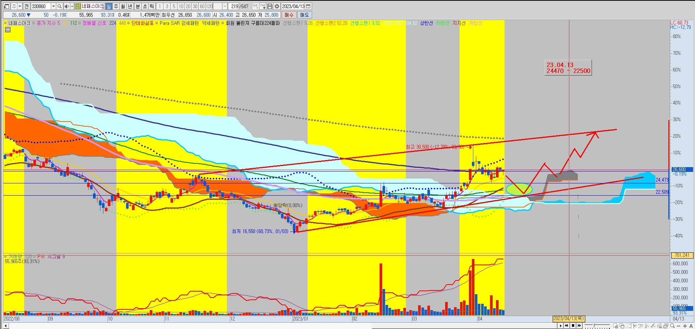Adjust the replay speed slider
Screen dimensions: 695x329
click(597, 325)
